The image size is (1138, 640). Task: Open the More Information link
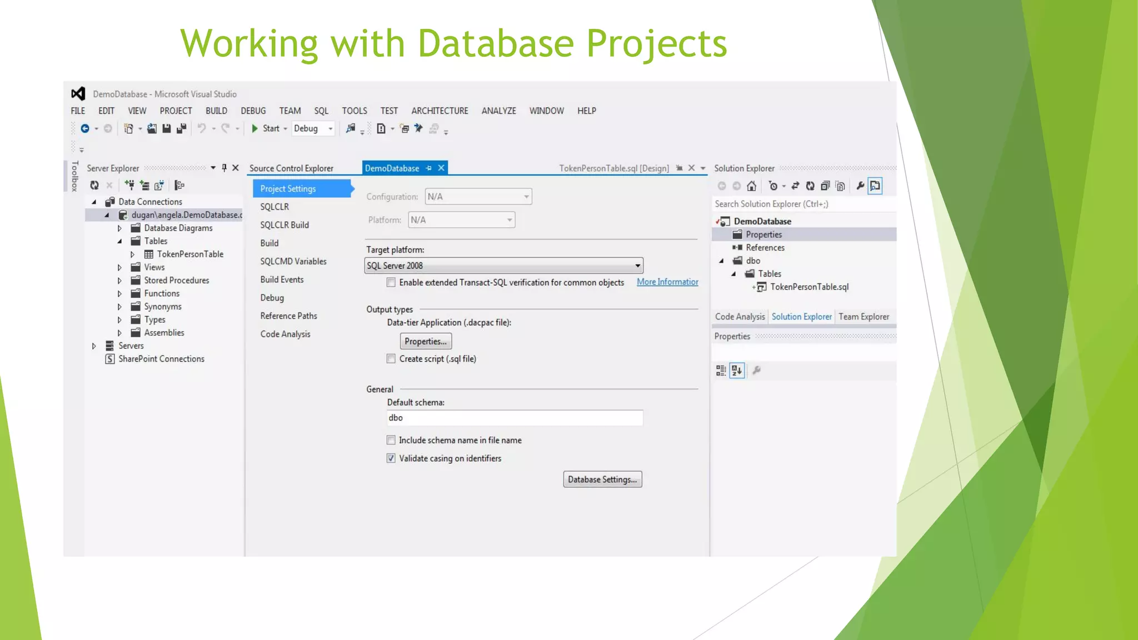pos(667,282)
